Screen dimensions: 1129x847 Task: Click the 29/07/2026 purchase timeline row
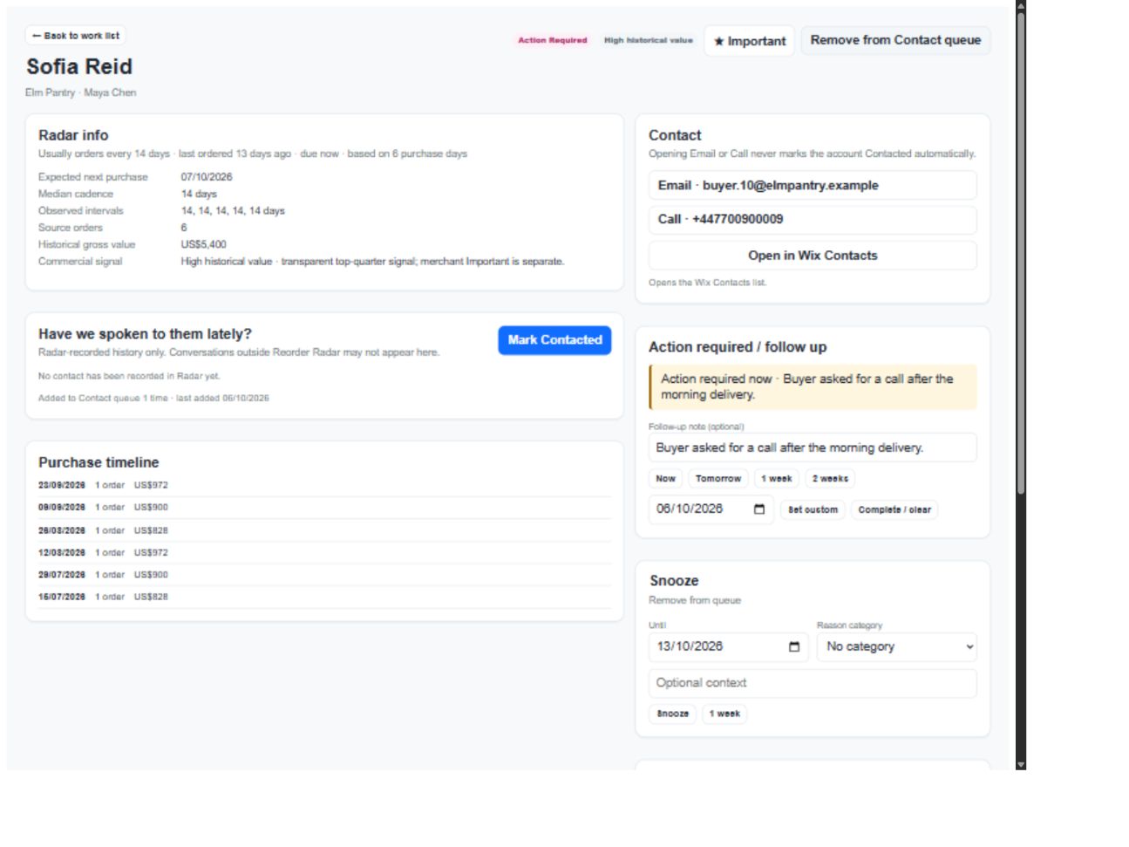pyautogui.click(x=324, y=575)
